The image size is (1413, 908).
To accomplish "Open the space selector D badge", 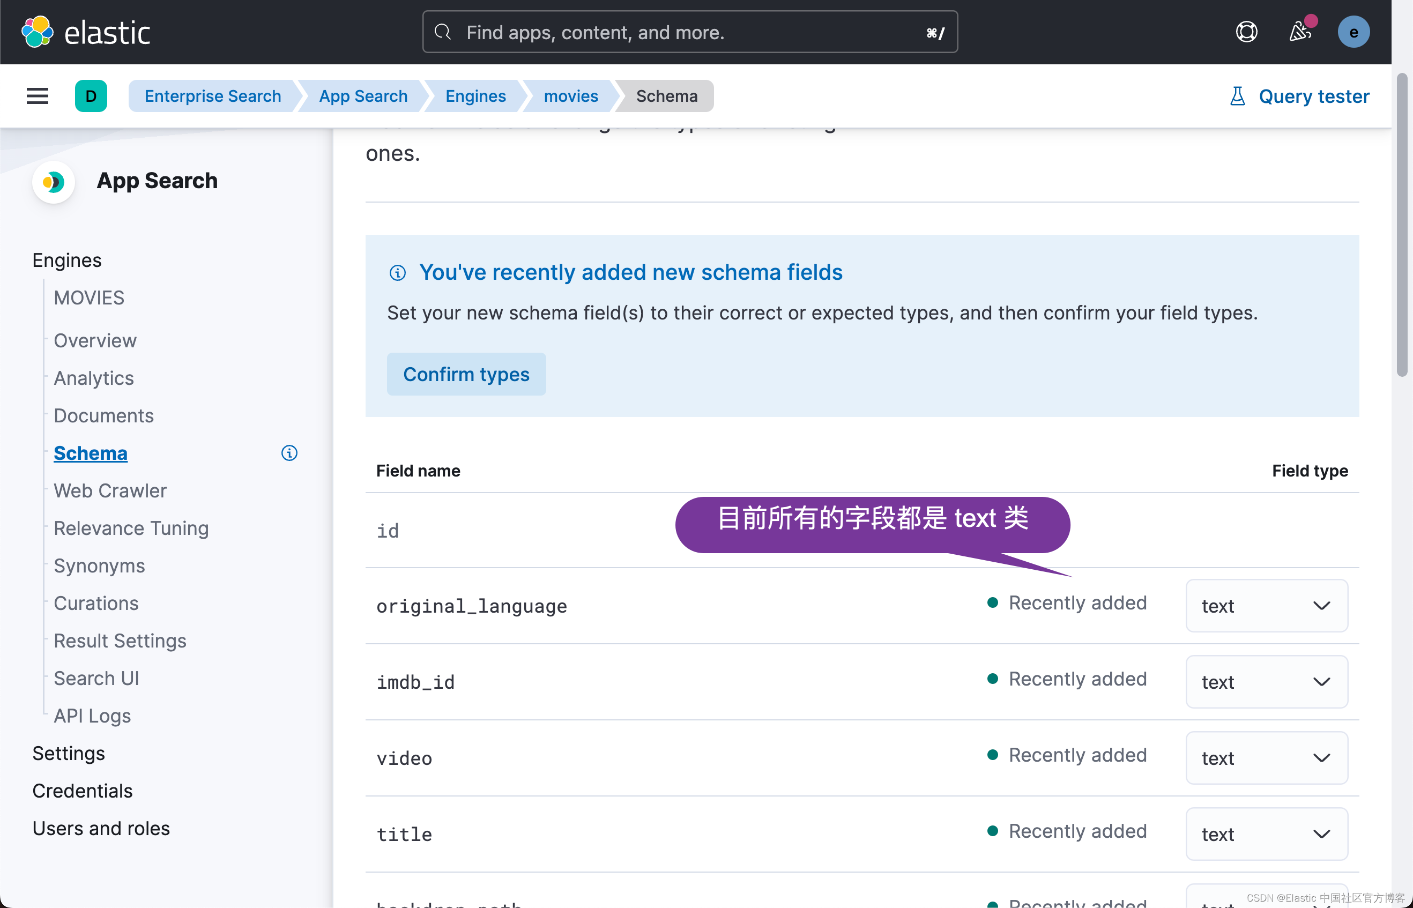I will coord(91,96).
